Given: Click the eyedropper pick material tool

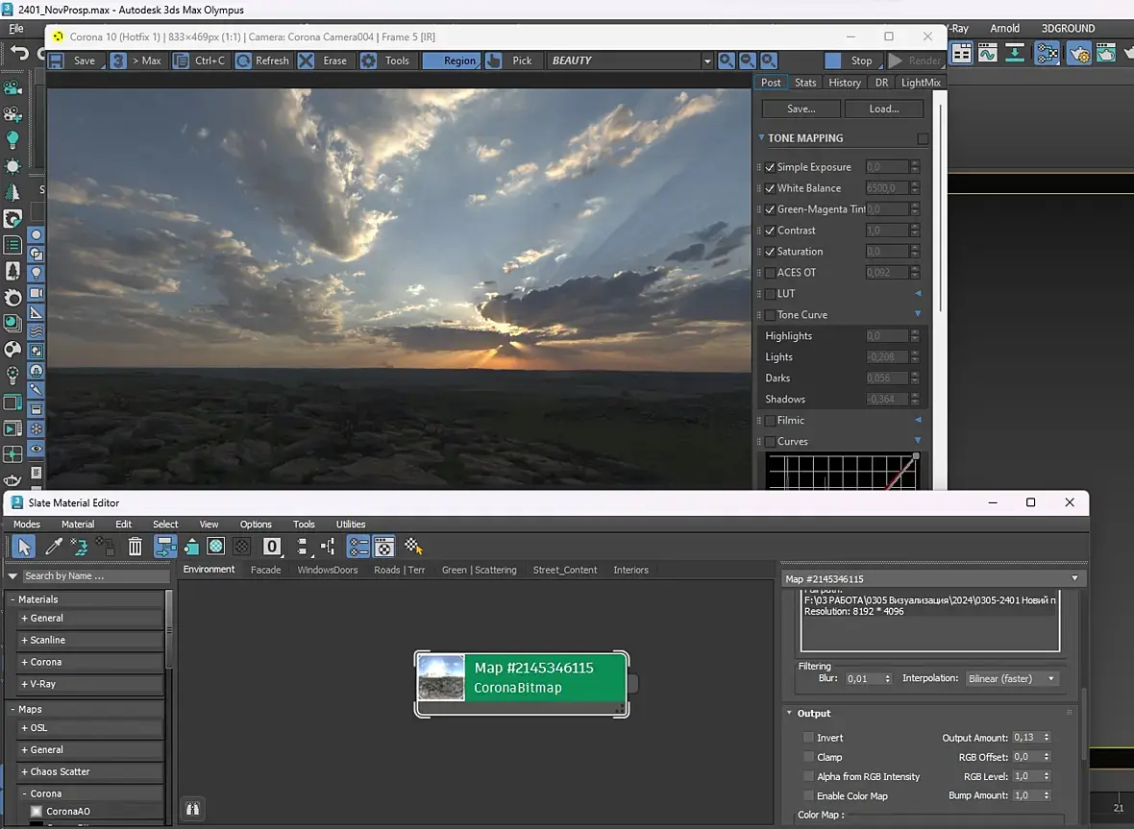Looking at the screenshot, I should coord(54,547).
